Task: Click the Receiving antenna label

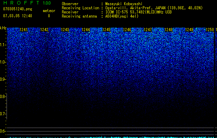Action: (79, 16)
